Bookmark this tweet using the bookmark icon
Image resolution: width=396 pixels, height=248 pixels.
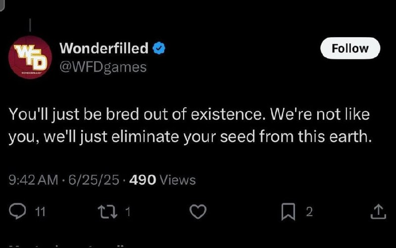click(288, 212)
